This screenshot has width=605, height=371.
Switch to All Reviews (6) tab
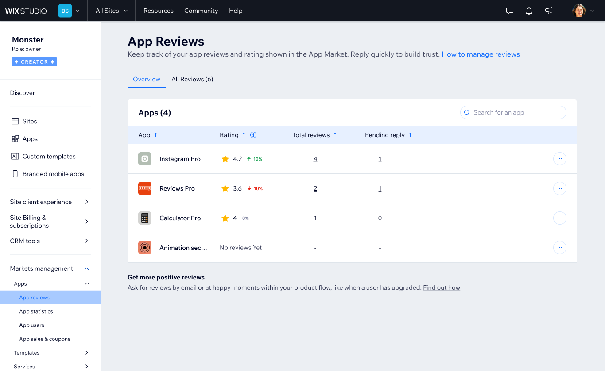pyautogui.click(x=192, y=79)
